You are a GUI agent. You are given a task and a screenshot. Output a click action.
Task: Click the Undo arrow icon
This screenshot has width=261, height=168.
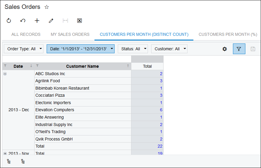click(x=23, y=21)
